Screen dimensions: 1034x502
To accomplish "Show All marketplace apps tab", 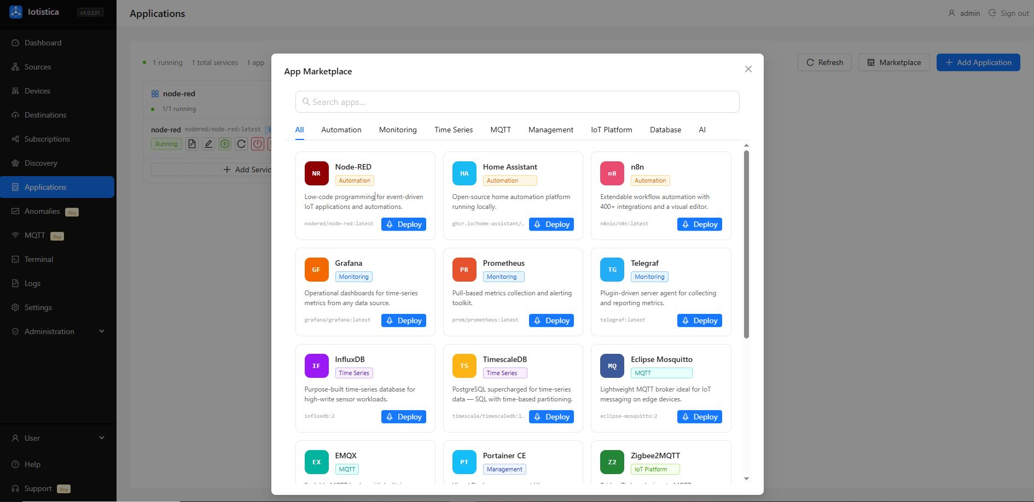I will (x=299, y=130).
